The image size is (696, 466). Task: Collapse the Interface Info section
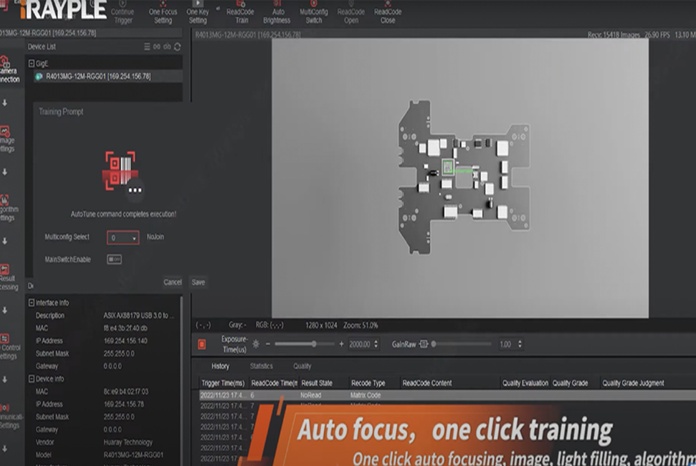tap(31, 303)
